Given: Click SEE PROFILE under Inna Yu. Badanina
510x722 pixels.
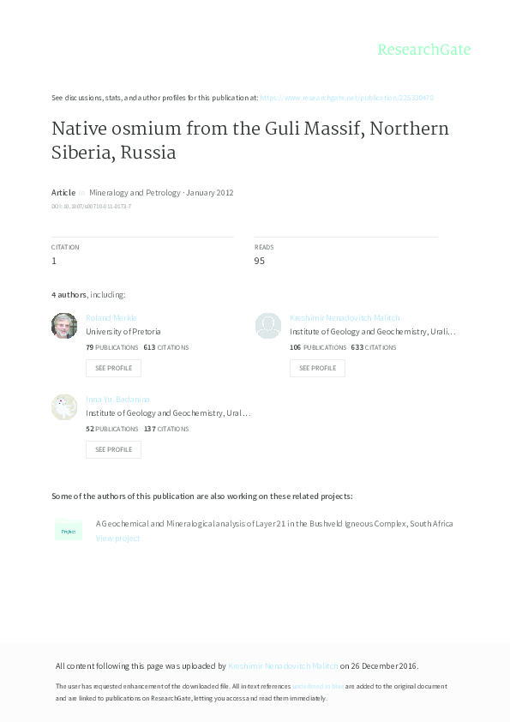Looking at the screenshot, I should pos(113,449).
